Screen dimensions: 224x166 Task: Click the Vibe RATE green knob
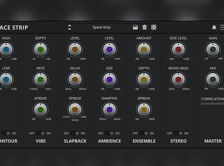pos(41,80)
